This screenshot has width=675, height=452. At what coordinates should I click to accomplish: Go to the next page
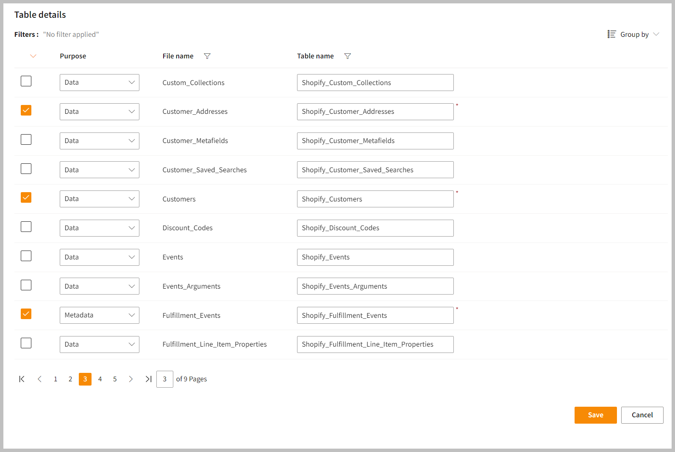131,379
